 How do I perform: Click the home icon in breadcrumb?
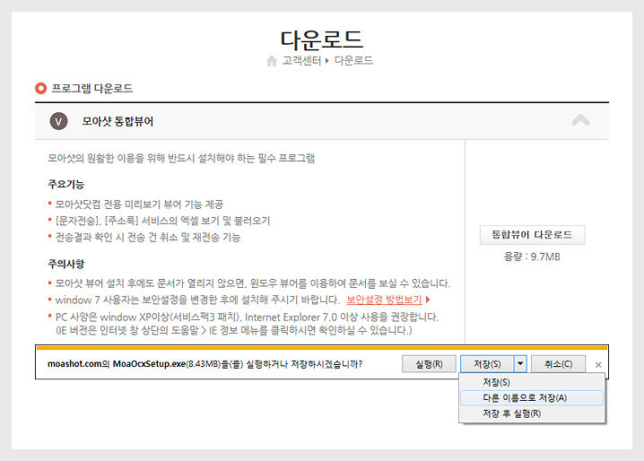click(272, 61)
